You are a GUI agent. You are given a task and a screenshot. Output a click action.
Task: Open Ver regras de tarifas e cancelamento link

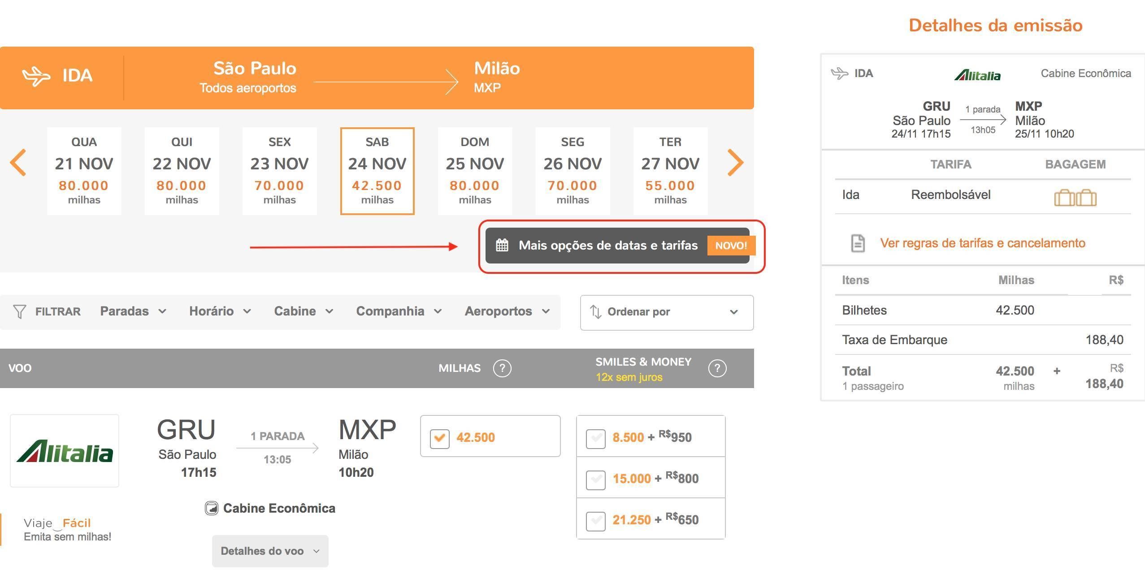point(982,243)
